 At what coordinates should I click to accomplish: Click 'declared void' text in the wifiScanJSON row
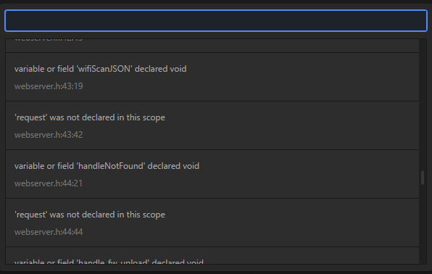(161, 69)
